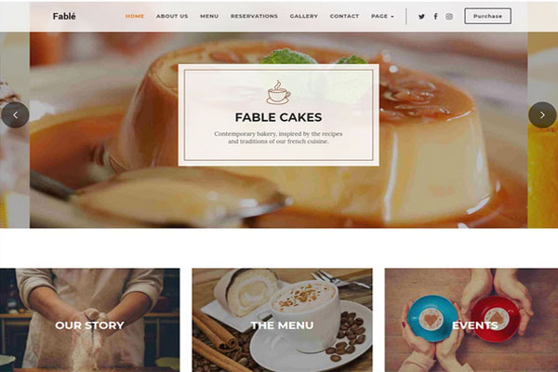Viewport: 558px width, 372px height.
Task: Click the Purchase button
Action: (488, 16)
